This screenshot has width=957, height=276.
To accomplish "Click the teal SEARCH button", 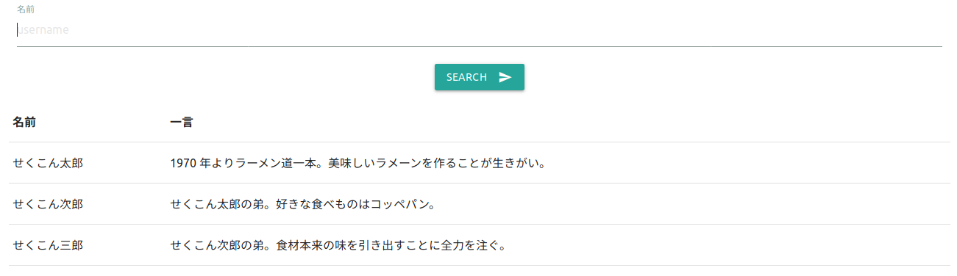I will click(479, 77).
